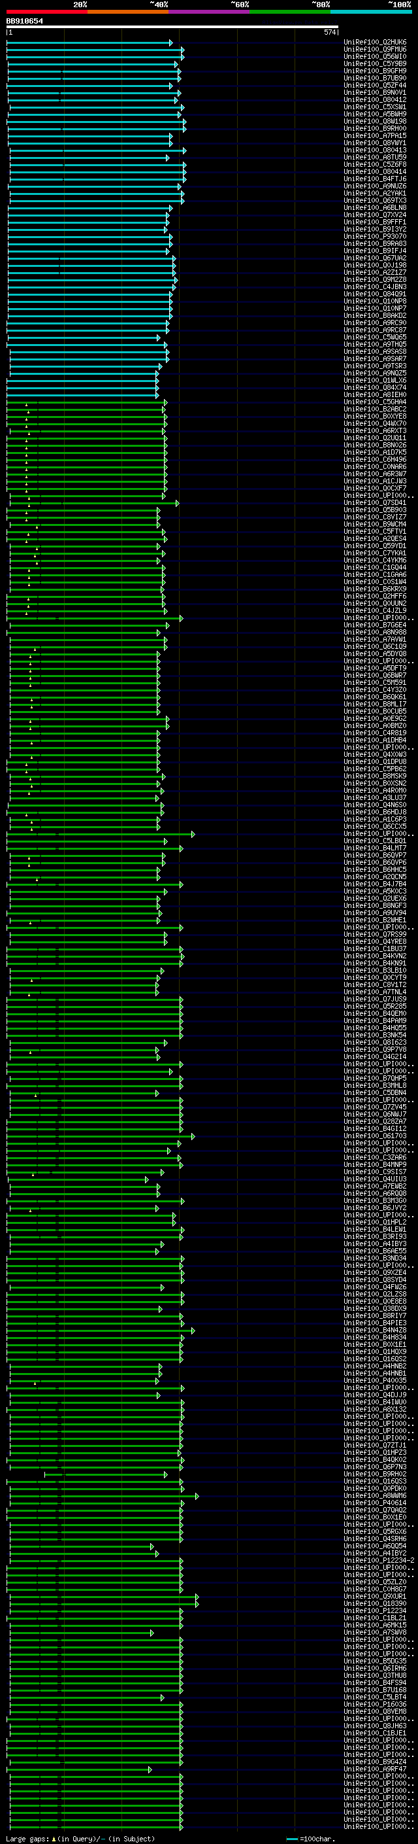418x1844 pixels.
Task: Click hit UniRef100_Q6CCX5
Action: point(375,826)
